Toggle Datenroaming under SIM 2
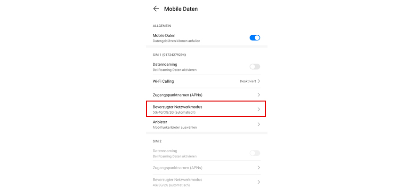Screen dimensions: 414x188 click(x=255, y=153)
